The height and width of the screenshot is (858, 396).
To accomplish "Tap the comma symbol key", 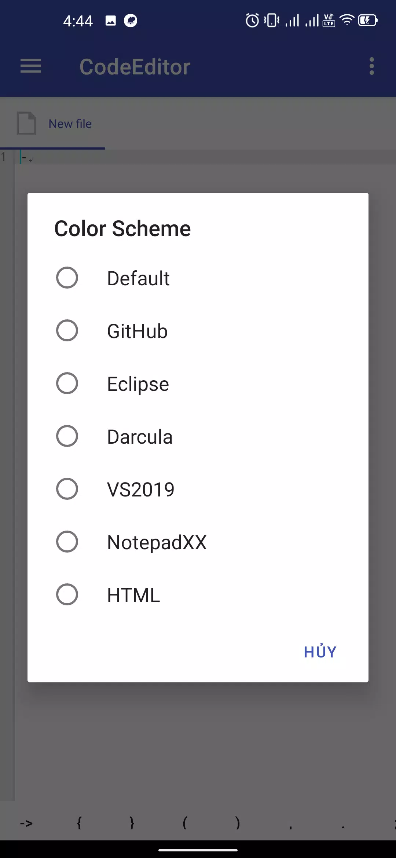I will pos(290,824).
